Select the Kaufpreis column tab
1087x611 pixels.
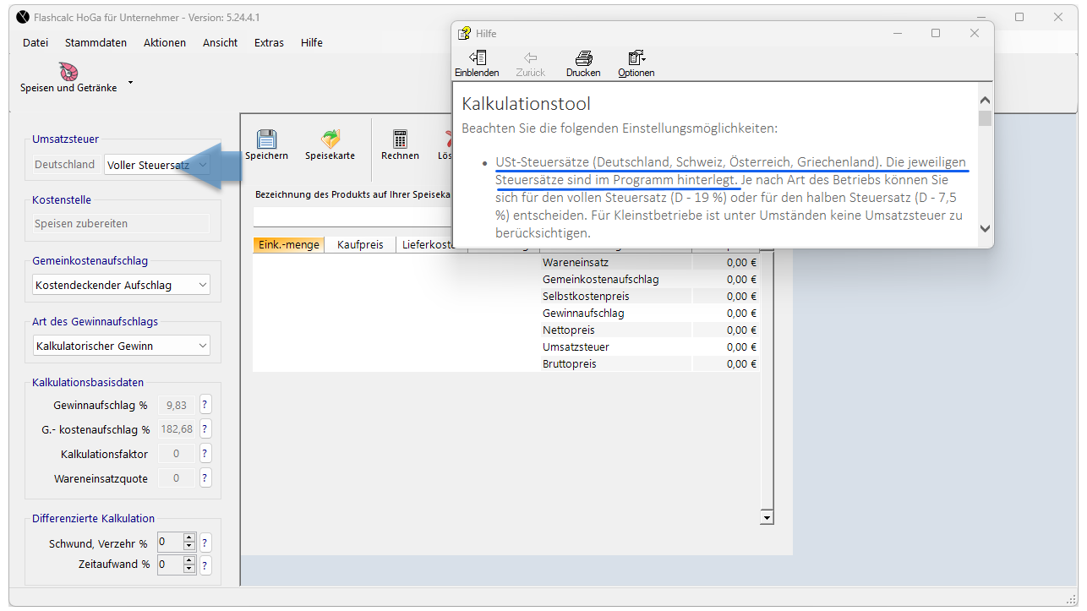coord(360,244)
